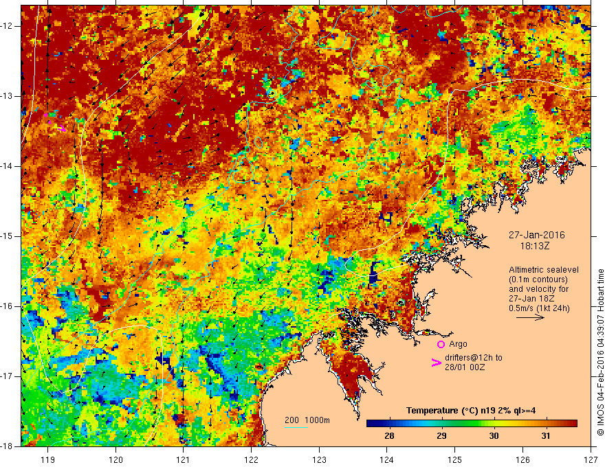Click the longitude label '124'

coord(387,459)
